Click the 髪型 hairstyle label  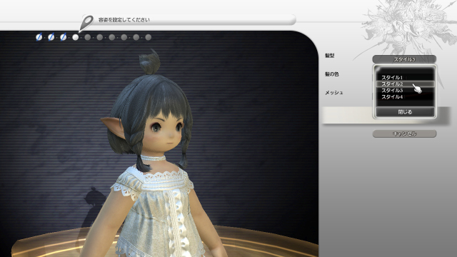click(330, 56)
